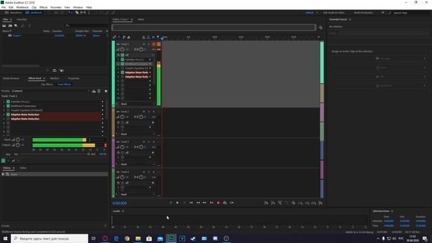Stop playback in the transport bar
The width and height of the screenshot is (432, 243).
coord(171,202)
